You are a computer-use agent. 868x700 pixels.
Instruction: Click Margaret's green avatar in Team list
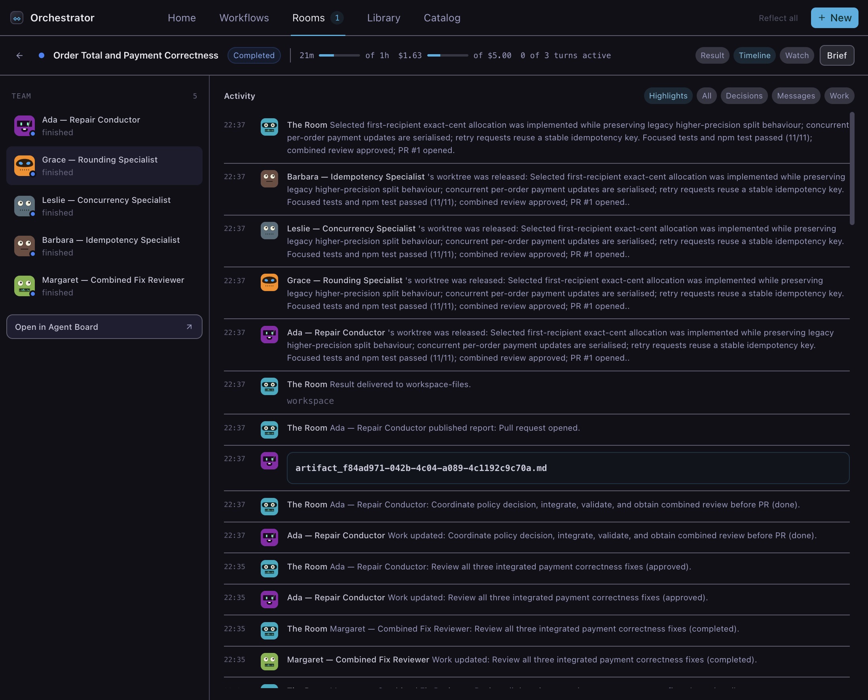tap(24, 286)
